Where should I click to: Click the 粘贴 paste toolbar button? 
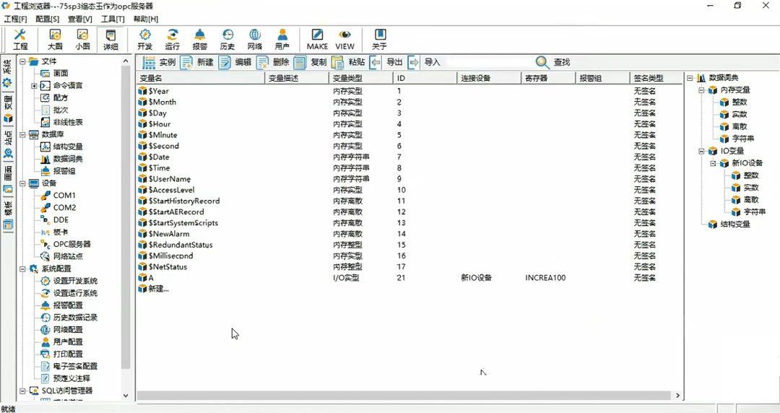(x=348, y=62)
